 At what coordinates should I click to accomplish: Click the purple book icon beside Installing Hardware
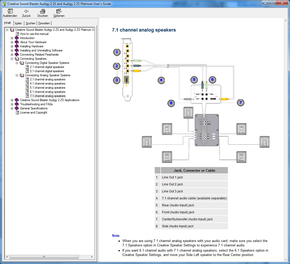17,46
